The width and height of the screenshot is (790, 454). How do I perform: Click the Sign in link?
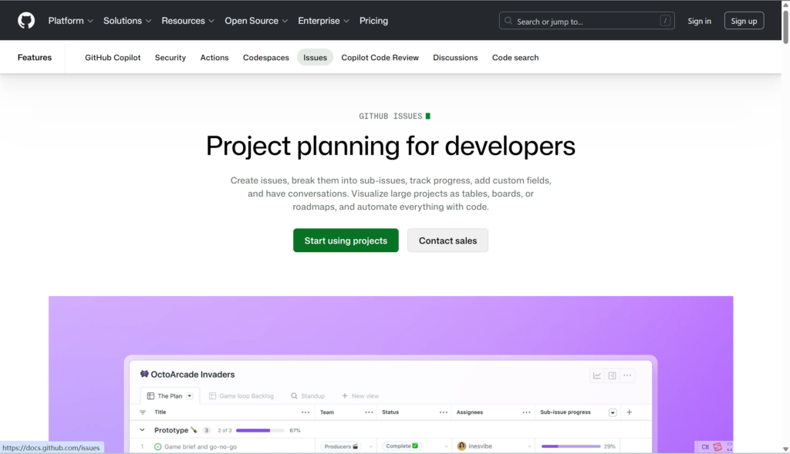[x=699, y=21]
